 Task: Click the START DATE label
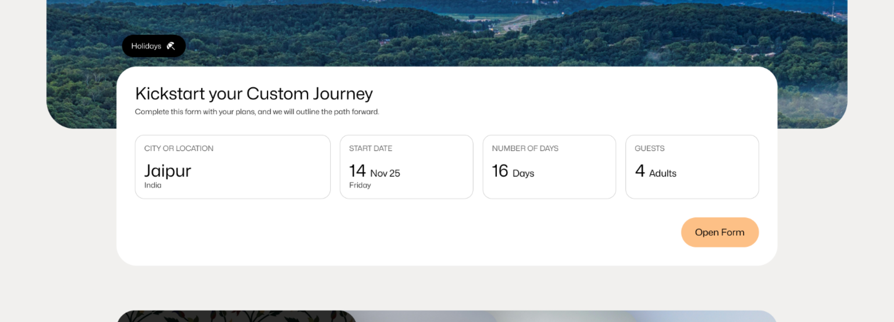(370, 149)
